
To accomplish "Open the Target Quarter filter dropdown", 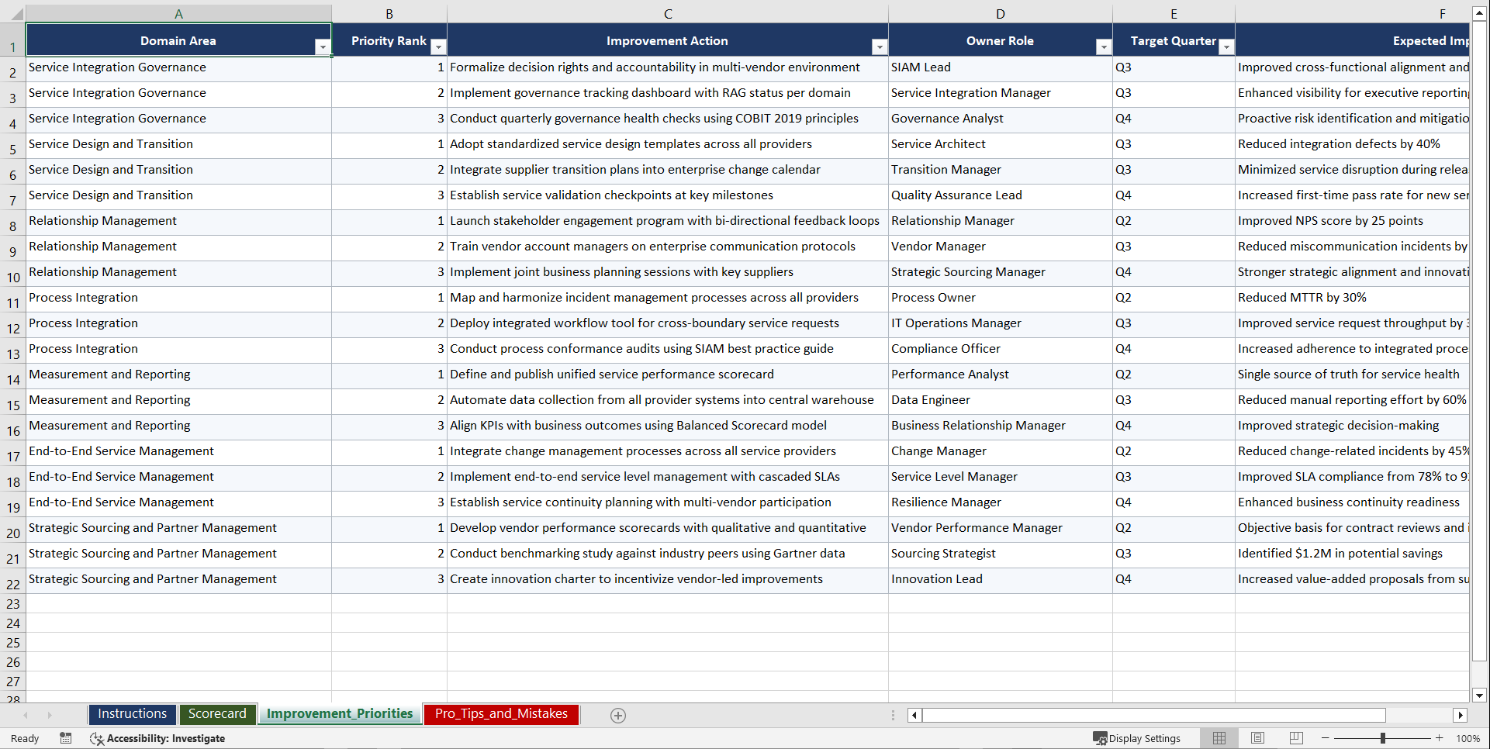I will 1226,47.
